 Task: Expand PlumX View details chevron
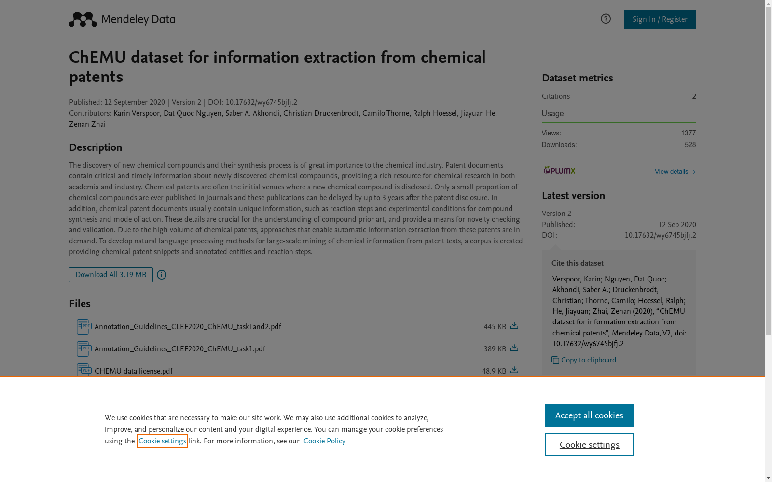coord(694,172)
